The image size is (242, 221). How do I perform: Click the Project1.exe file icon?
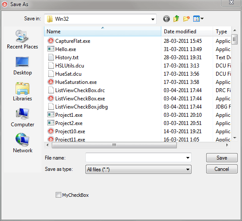(51, 115)
